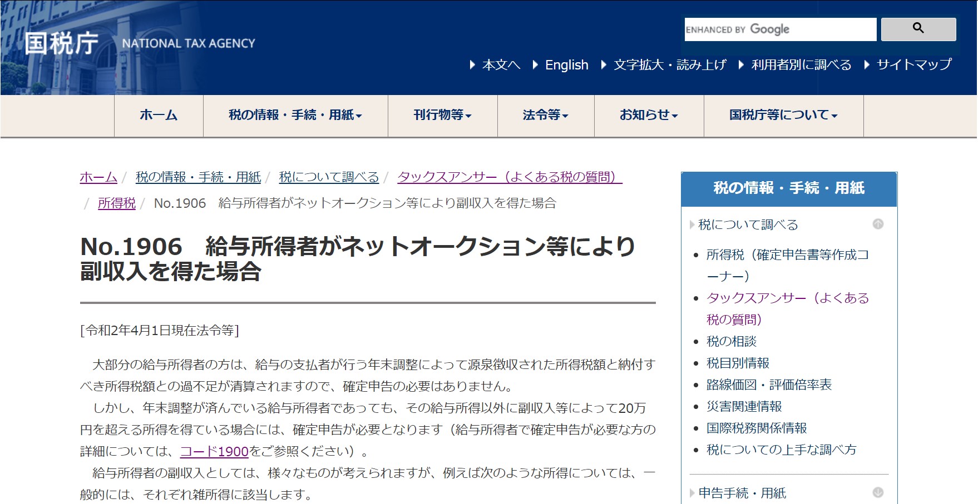The width and height of the screenshot is (978, 504).
Task: Type in the Google search field
Action: [780, 29]
